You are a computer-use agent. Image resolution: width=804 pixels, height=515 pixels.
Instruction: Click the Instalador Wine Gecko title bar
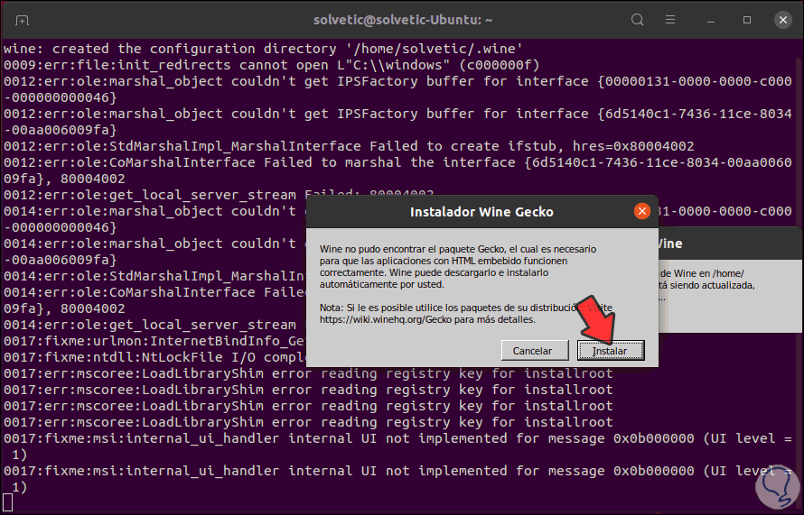(x=481, y=212)
